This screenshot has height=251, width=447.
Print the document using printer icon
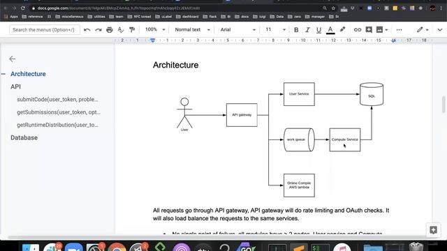pyautogui.click(x=110, y=30)
